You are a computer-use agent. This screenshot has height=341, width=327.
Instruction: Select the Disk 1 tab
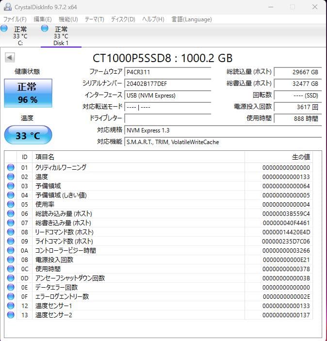coord(61,36)
